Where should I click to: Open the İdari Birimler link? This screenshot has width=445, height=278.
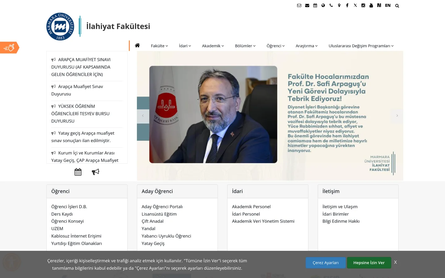(x=336, y=214)
